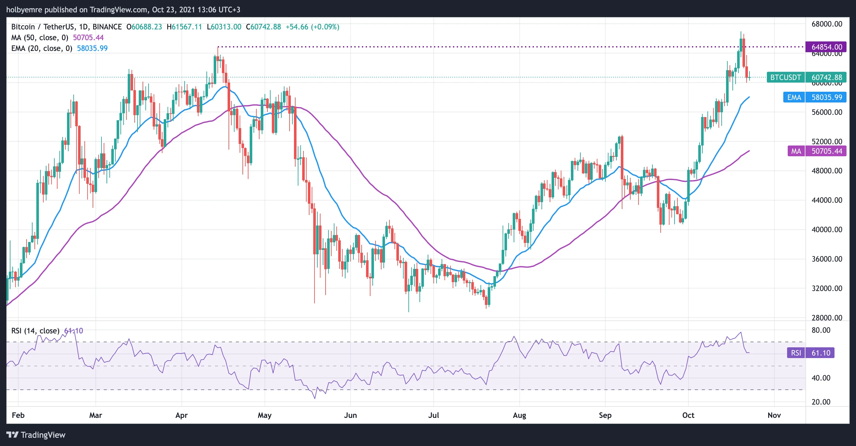The height and width of the screenshot is (446, 856).
Task: Click the Nov label on time axis
Action: pos(774,415)
